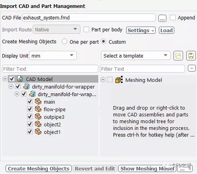
Task: Uncheck the object2 checkbox
Action: coord(30,124)
